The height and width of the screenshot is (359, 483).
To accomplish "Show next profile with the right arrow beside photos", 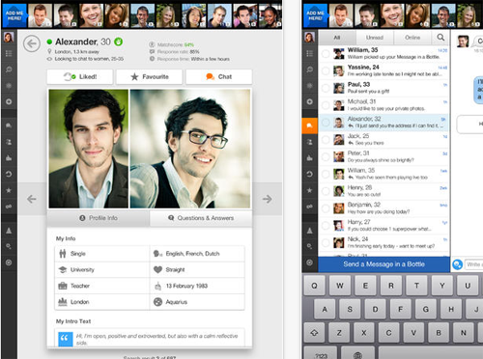I will pyautogui.click(x=268, y=199).
